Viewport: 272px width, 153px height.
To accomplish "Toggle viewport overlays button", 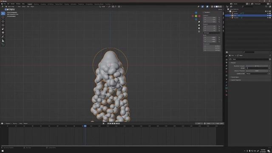I will point(207,7).
